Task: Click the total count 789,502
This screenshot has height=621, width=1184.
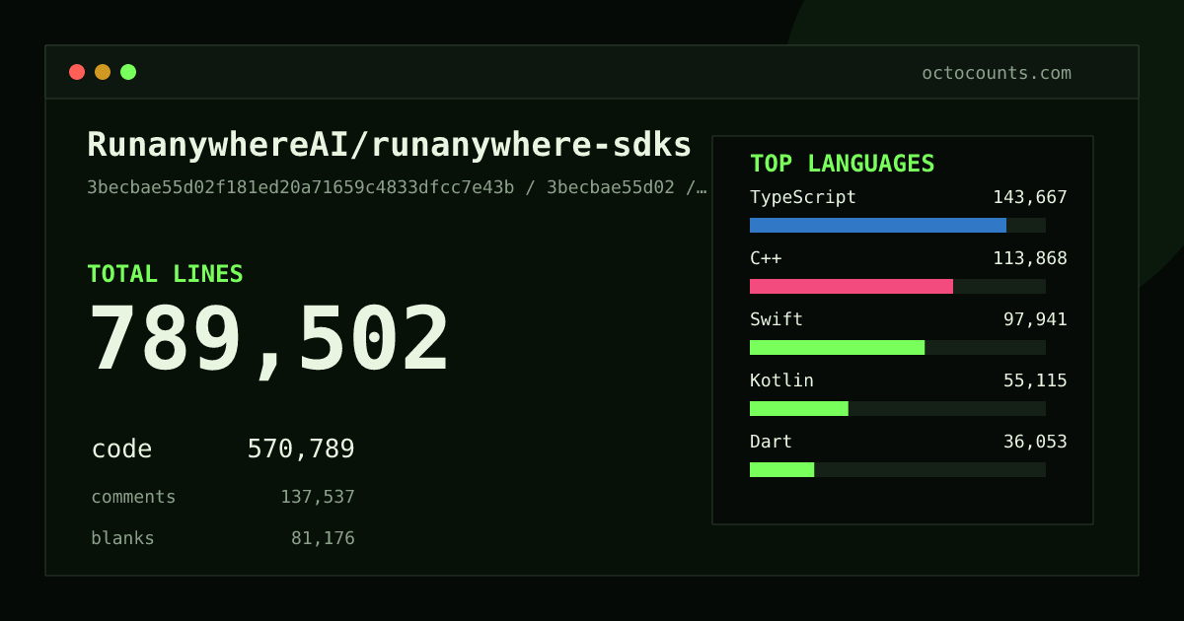Action: [x=268, y=339]
